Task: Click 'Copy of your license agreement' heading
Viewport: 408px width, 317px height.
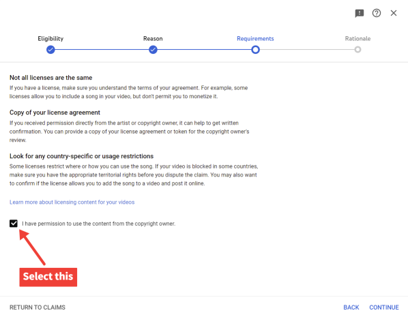Action: [x=55, y=112]
